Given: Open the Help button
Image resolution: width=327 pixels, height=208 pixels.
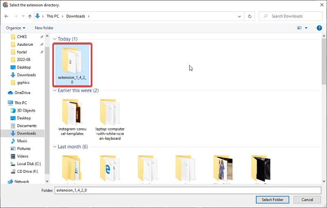Looking at the screenshot, I should tap(319, 28).
